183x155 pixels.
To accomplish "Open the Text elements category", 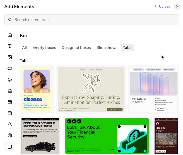I will pyautogui.click(x=10, y=46).
